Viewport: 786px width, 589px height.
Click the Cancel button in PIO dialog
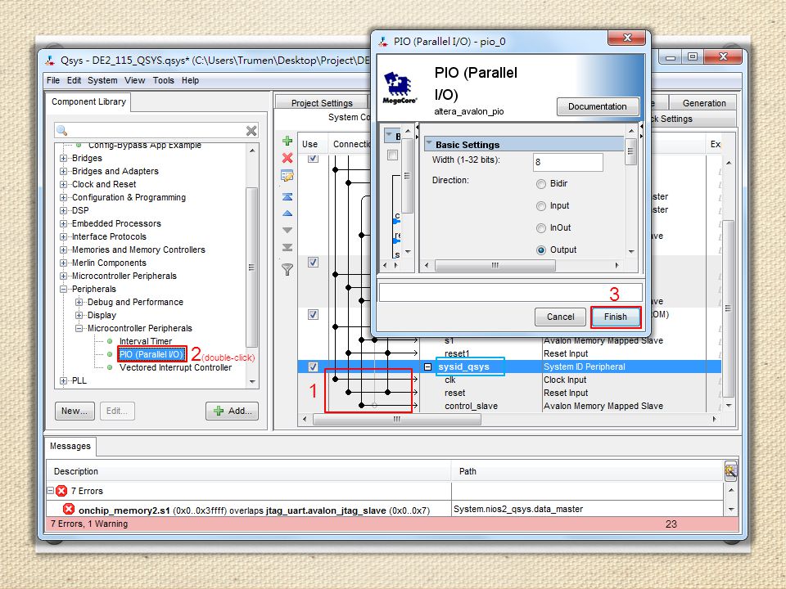560,317
